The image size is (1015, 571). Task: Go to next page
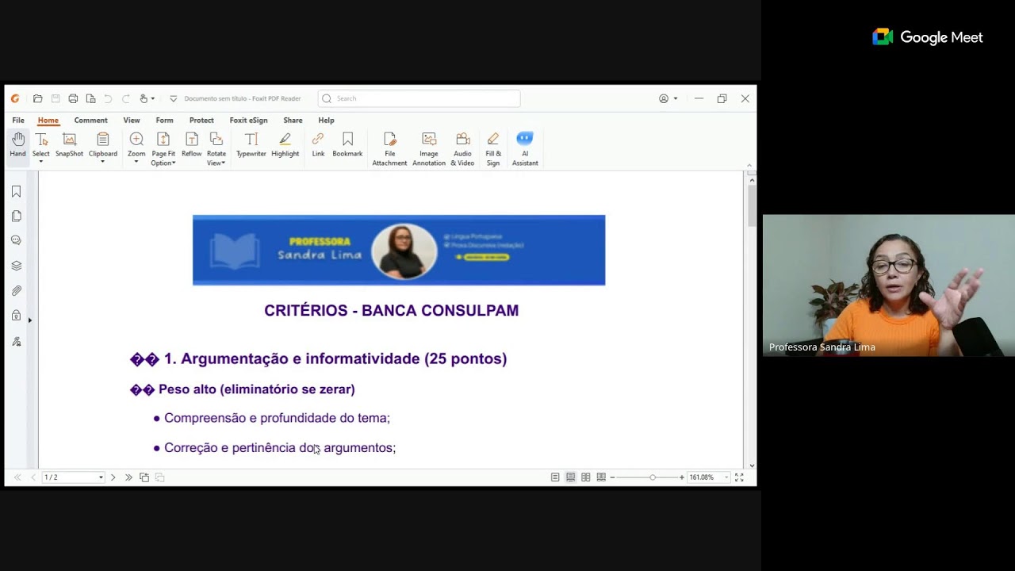click(x=113, y=477)
